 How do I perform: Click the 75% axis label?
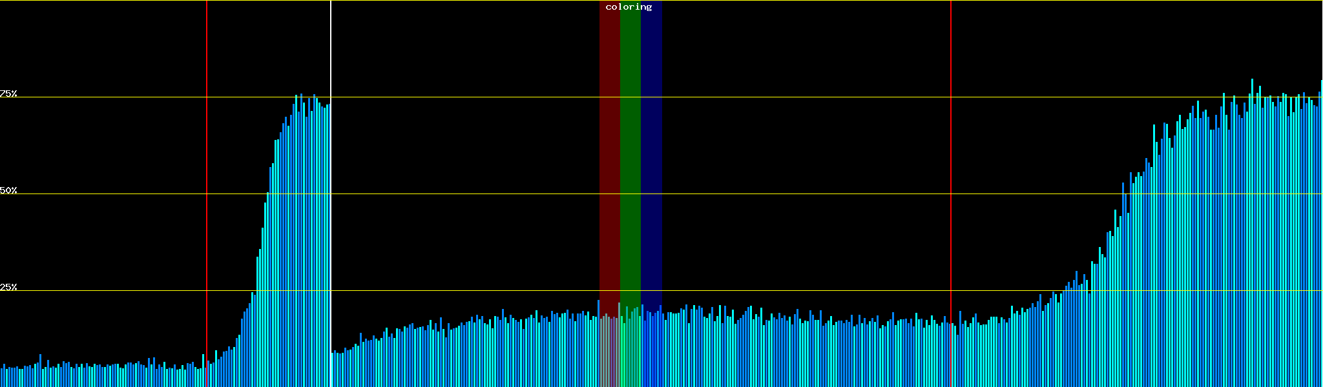[8, 94]
